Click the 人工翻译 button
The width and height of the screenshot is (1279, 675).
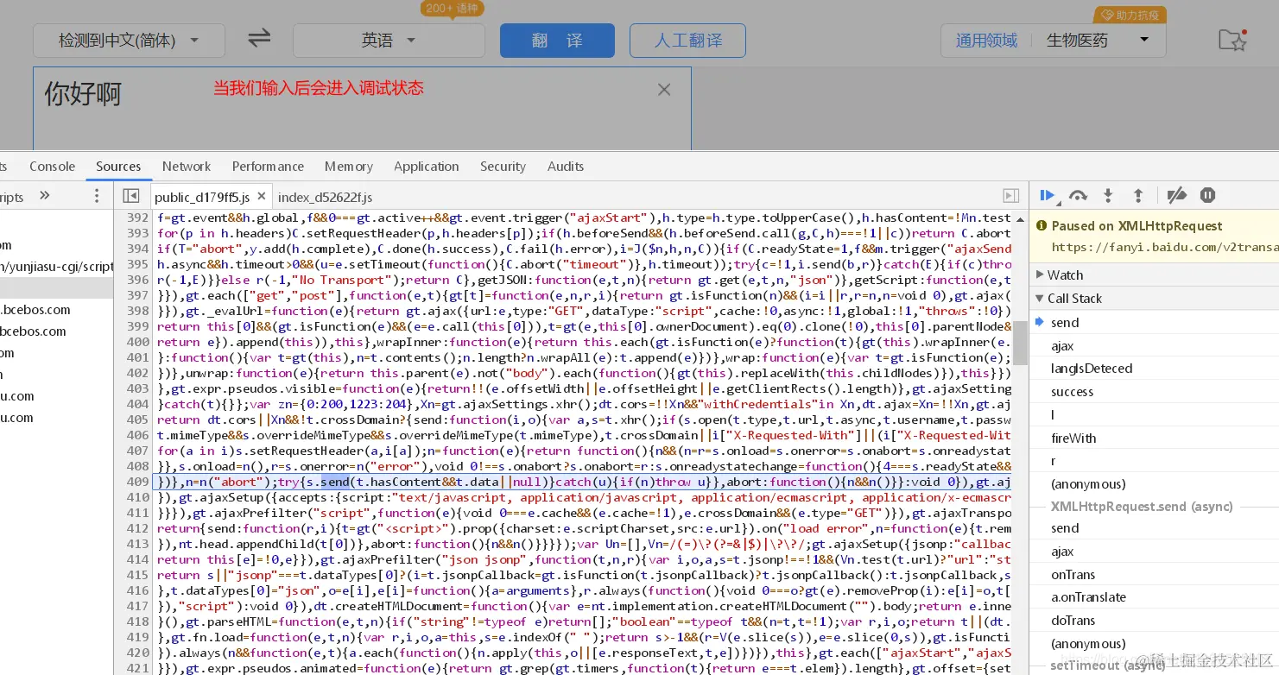tap(688, 41)
